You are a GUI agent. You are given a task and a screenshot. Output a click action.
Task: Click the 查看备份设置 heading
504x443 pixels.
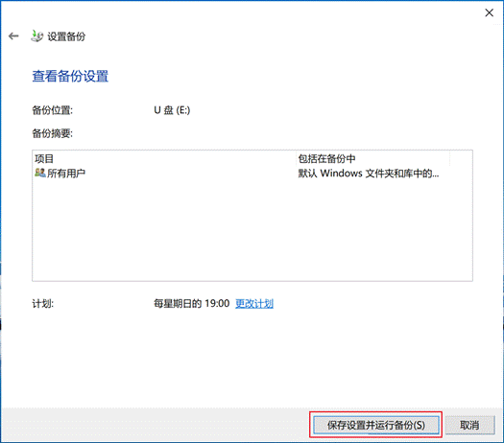(70, 76)
